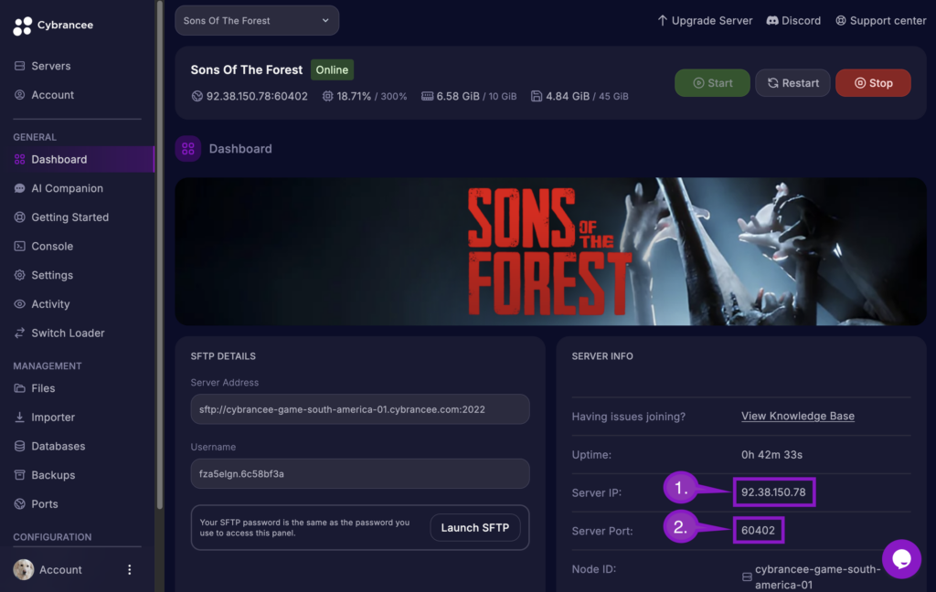Open the Ports manager
936x592 pixels.
(42, 503)
